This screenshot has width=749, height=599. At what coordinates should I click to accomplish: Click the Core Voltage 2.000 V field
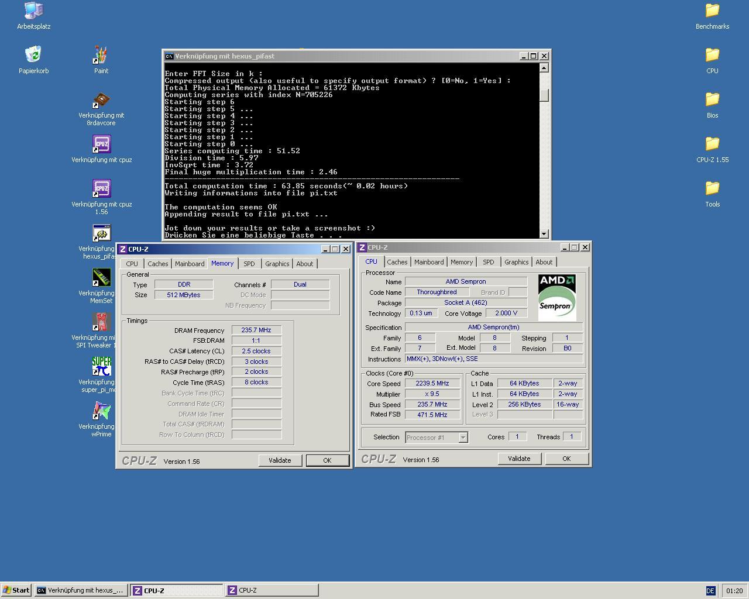[x=506, y=313]
